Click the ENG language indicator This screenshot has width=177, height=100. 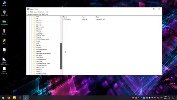click(x=161, y=98)
